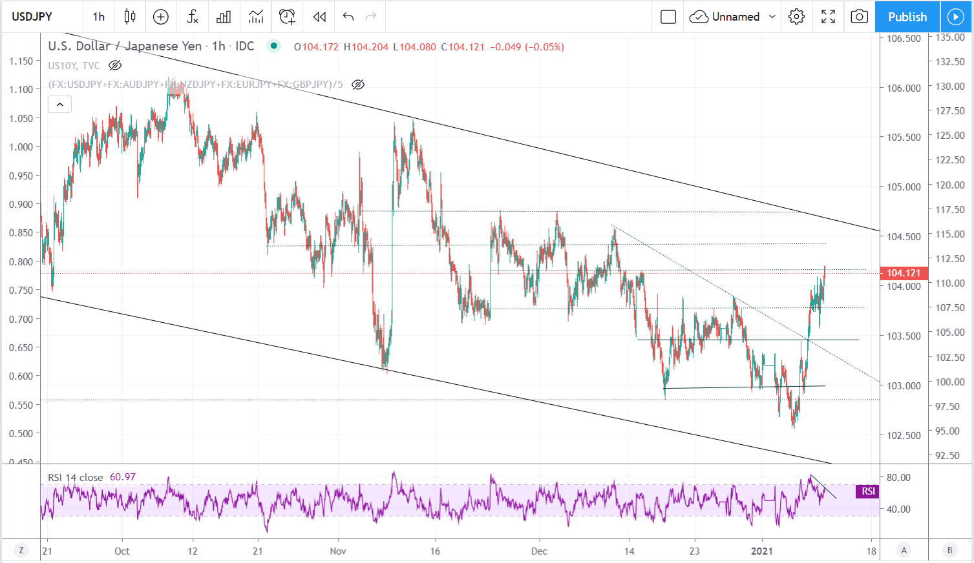Open indicator templates icon
This screenshot has height=563, width=974.
coord(256,17)
